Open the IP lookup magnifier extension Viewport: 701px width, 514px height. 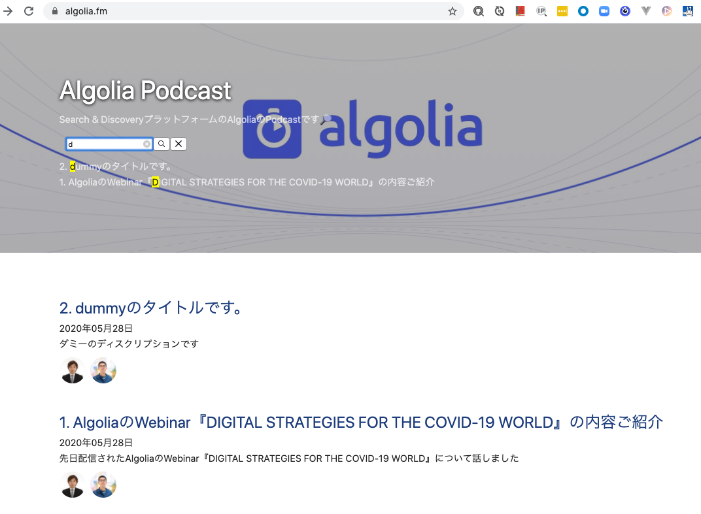point(541,11)
